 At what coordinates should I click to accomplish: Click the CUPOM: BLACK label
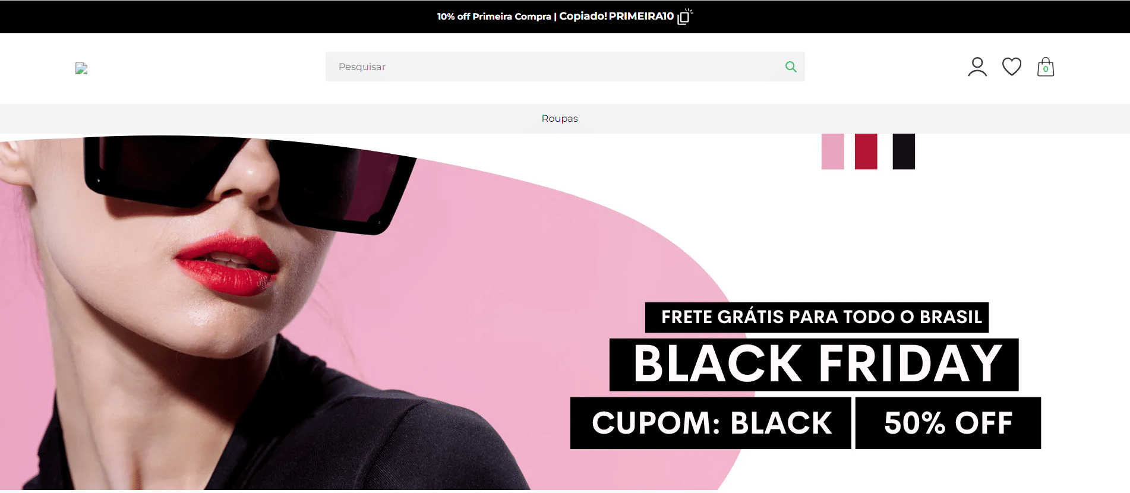[711, 423]
